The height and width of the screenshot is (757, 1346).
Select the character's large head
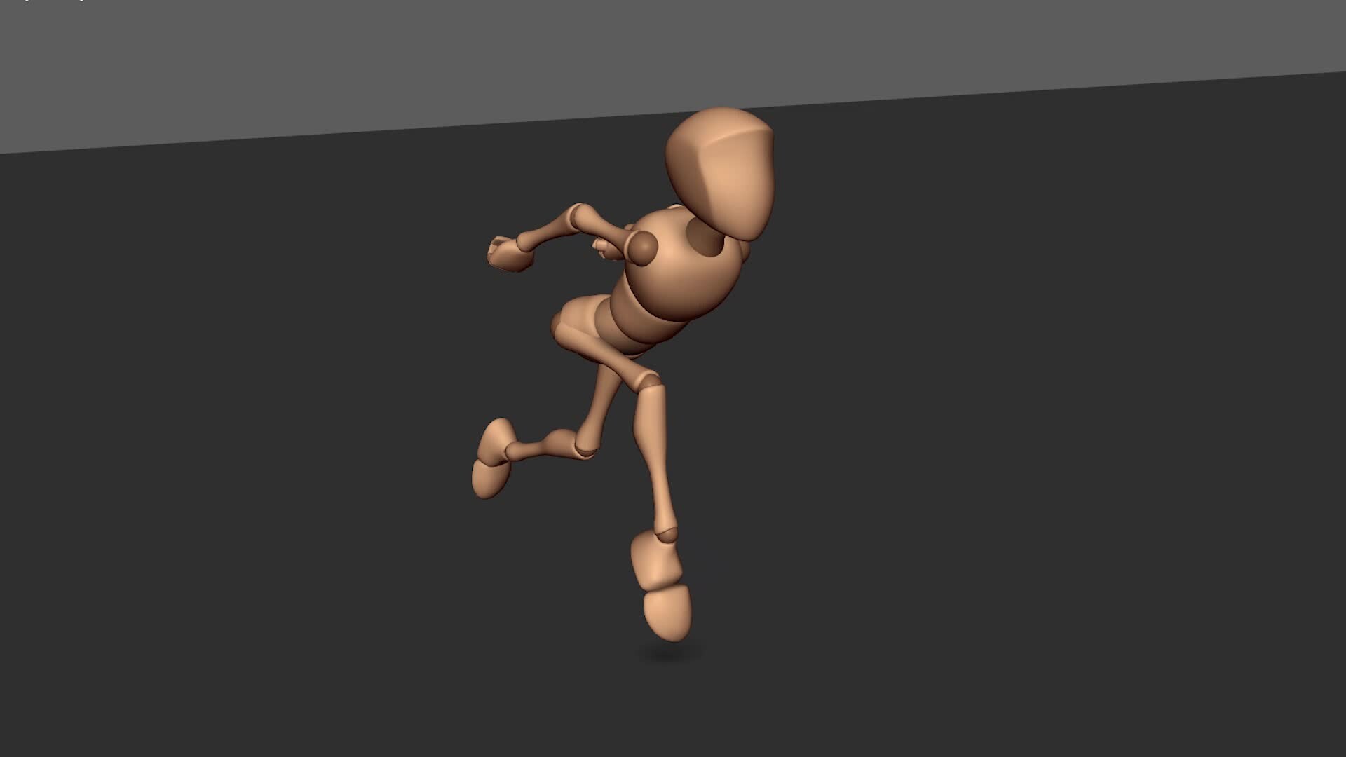point(721,174)
